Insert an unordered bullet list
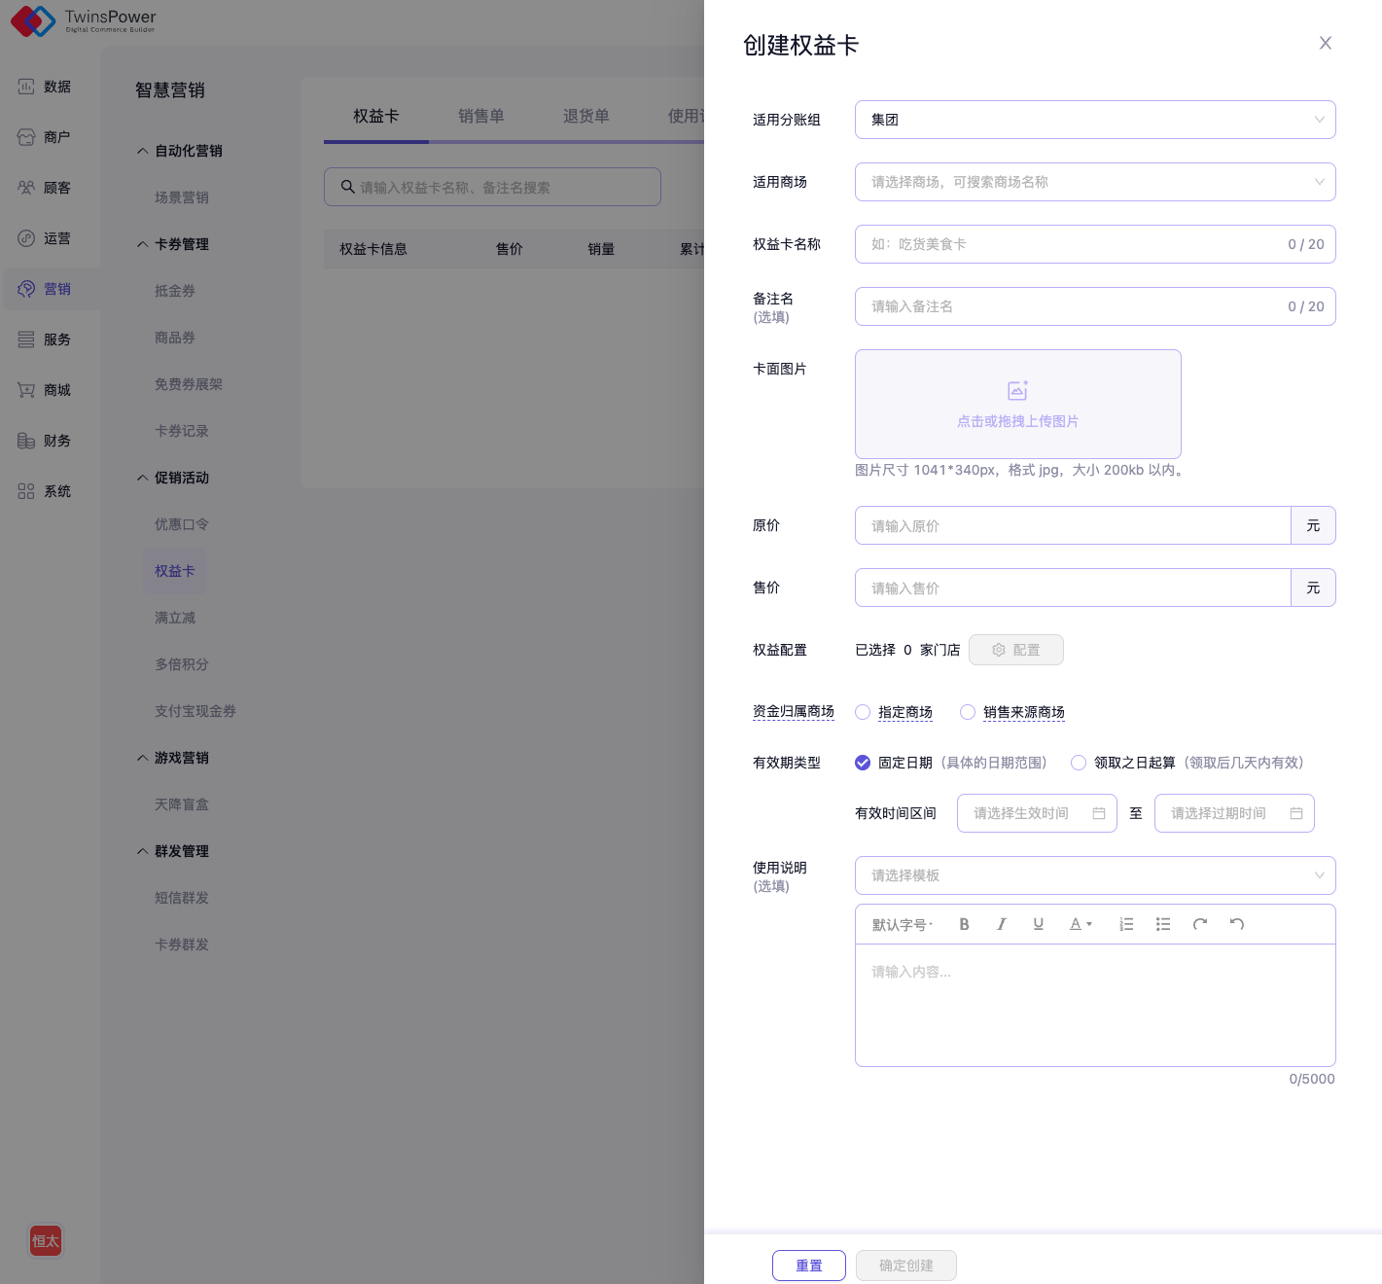Image resolution: width=1382 pixels, height=1284 pixels. 1163,924
